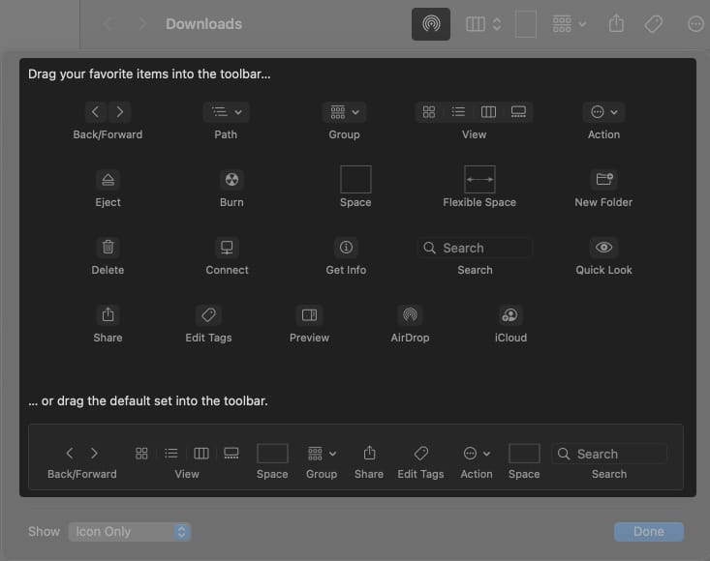Select the Preview pane icon

coord(309,315)
